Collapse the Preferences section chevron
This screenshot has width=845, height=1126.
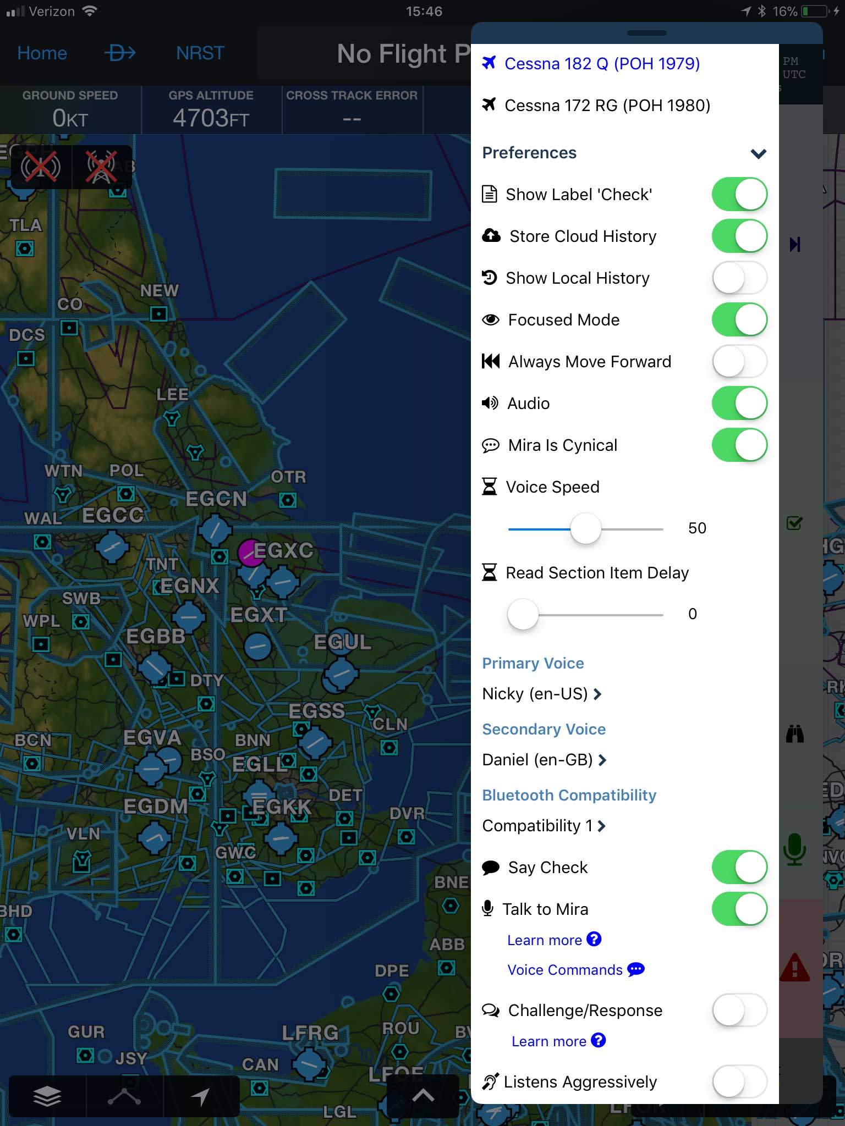click(759, 153)
